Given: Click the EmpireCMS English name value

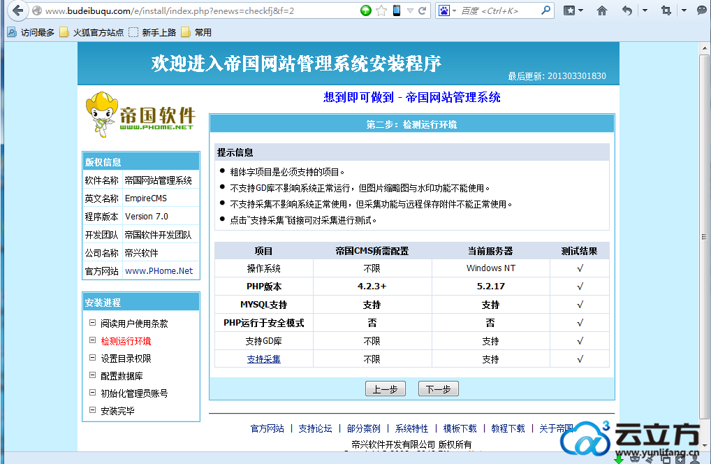Looking at the screenshot, I should [146, 198].
